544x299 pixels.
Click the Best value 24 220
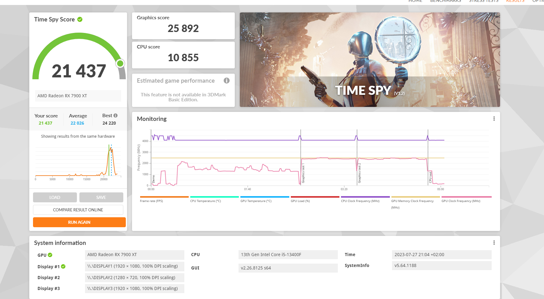109,123
